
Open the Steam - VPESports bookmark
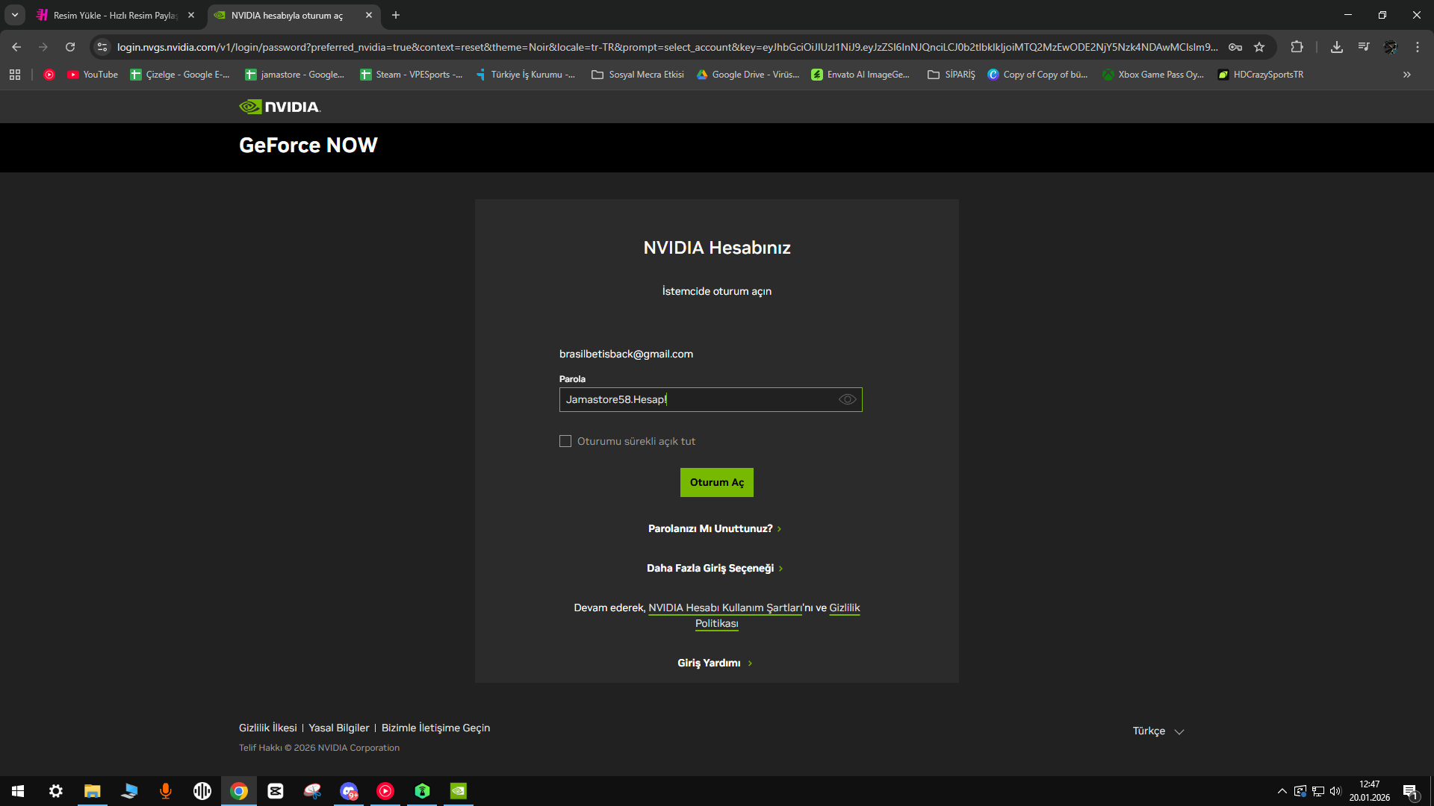pyautogui.click(x=412, y=75)
